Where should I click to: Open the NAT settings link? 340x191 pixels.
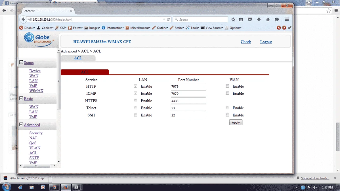(x=33, y=138)
